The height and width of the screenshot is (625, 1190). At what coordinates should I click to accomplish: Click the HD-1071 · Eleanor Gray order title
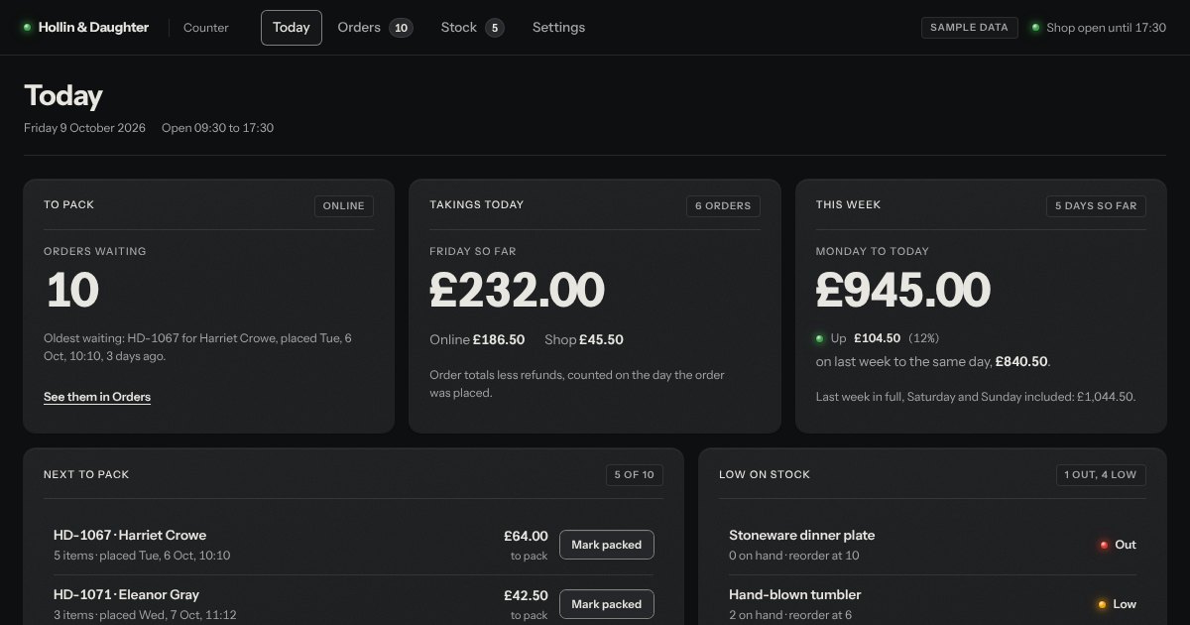tap(126, 595)
